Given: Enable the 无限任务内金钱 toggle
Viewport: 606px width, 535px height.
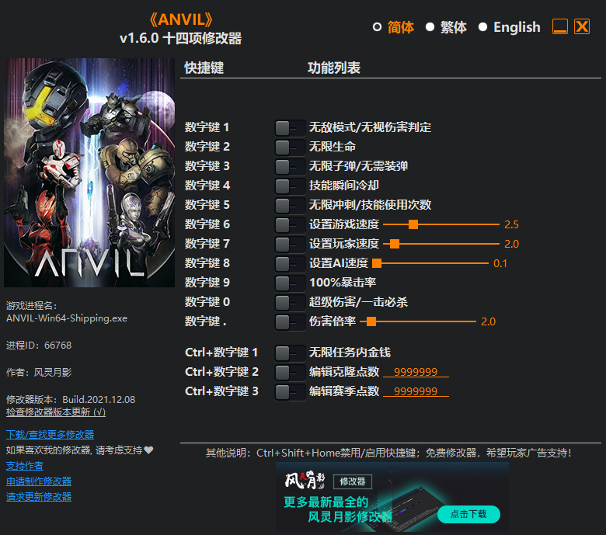Looking at the screenshot, I should [x=290, y=353].
